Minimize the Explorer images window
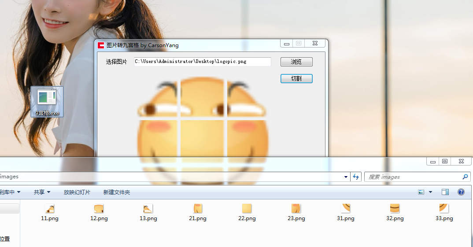This screenshot has height=247, width=473. click(x=433, y=161)
